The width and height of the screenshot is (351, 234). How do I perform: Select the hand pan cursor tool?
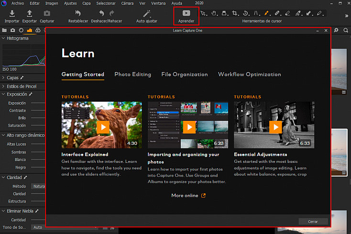tap(214, 13)
